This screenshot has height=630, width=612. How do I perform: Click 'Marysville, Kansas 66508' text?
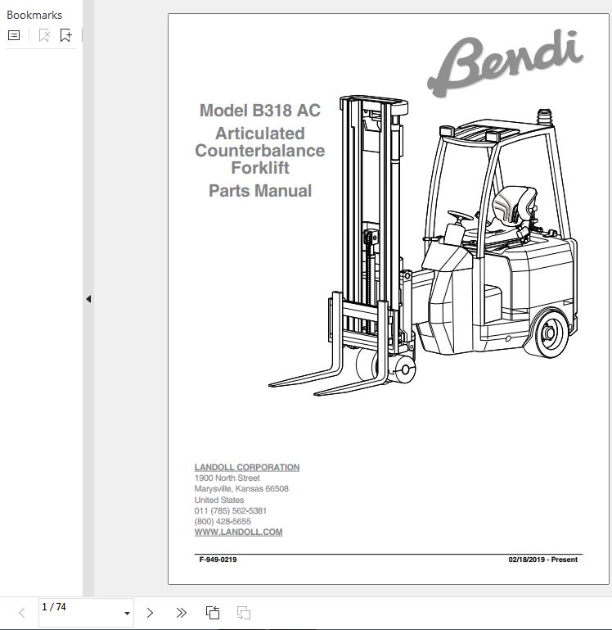(x=241, y=488)
